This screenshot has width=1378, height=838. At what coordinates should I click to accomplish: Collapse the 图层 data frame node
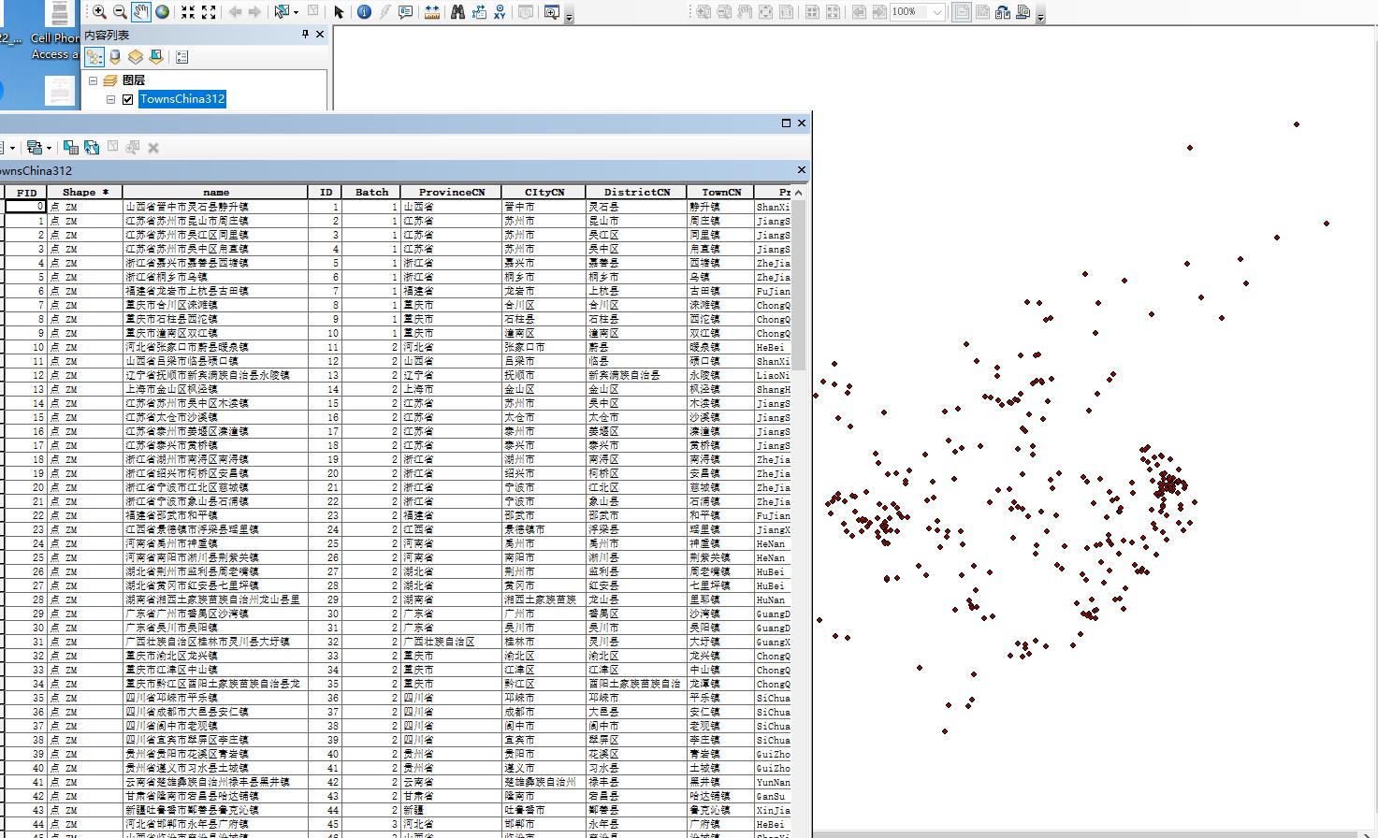pos(94,80)
